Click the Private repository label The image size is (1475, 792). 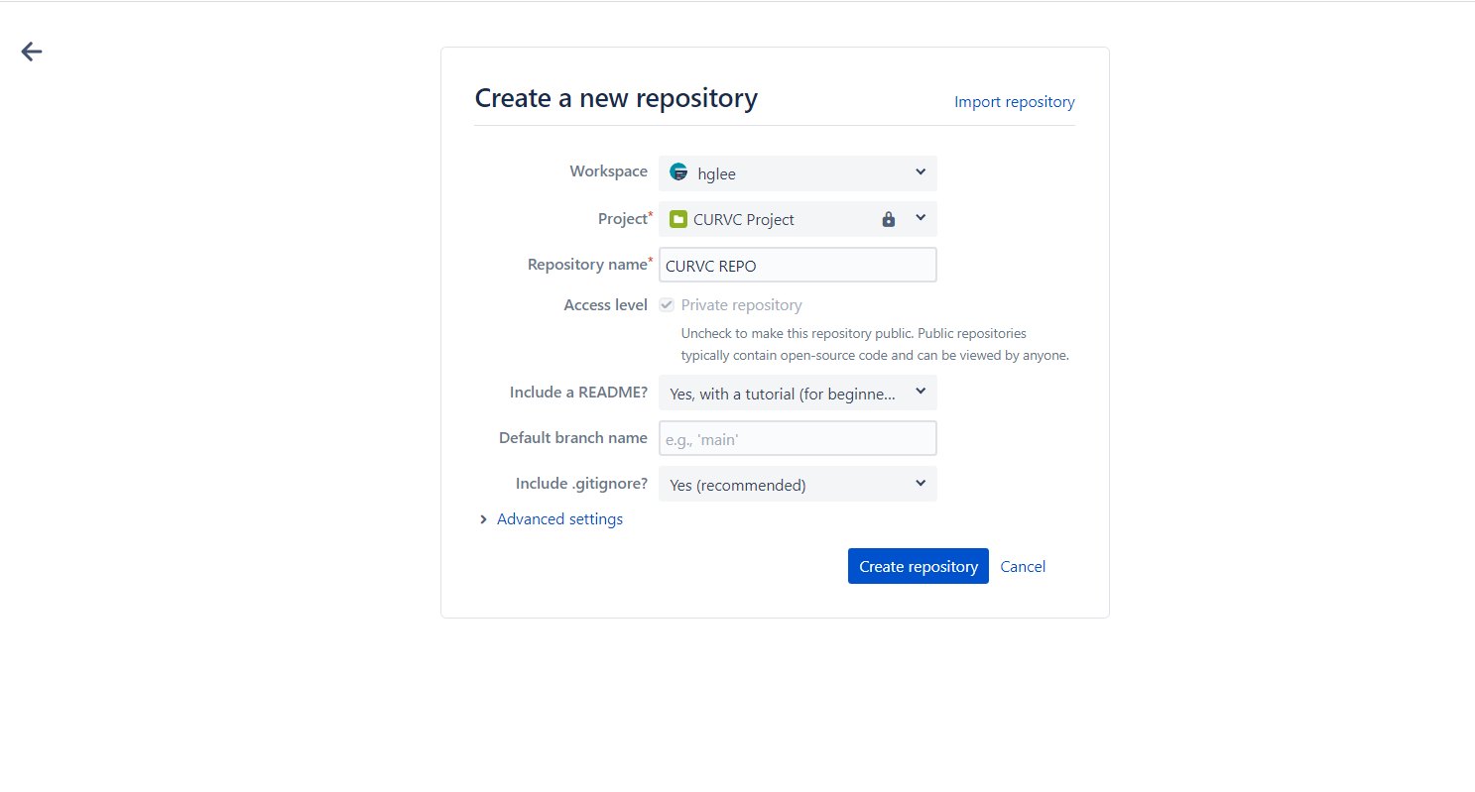click(x=741, y=305)
